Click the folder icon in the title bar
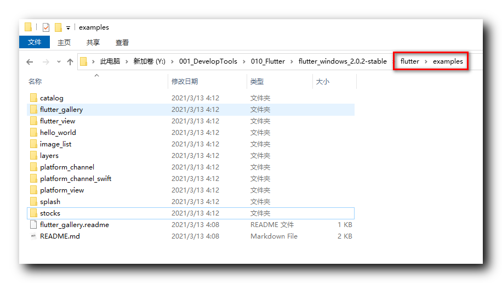The height and width of the screenshot is (283, 502). [x=28, y=27]
